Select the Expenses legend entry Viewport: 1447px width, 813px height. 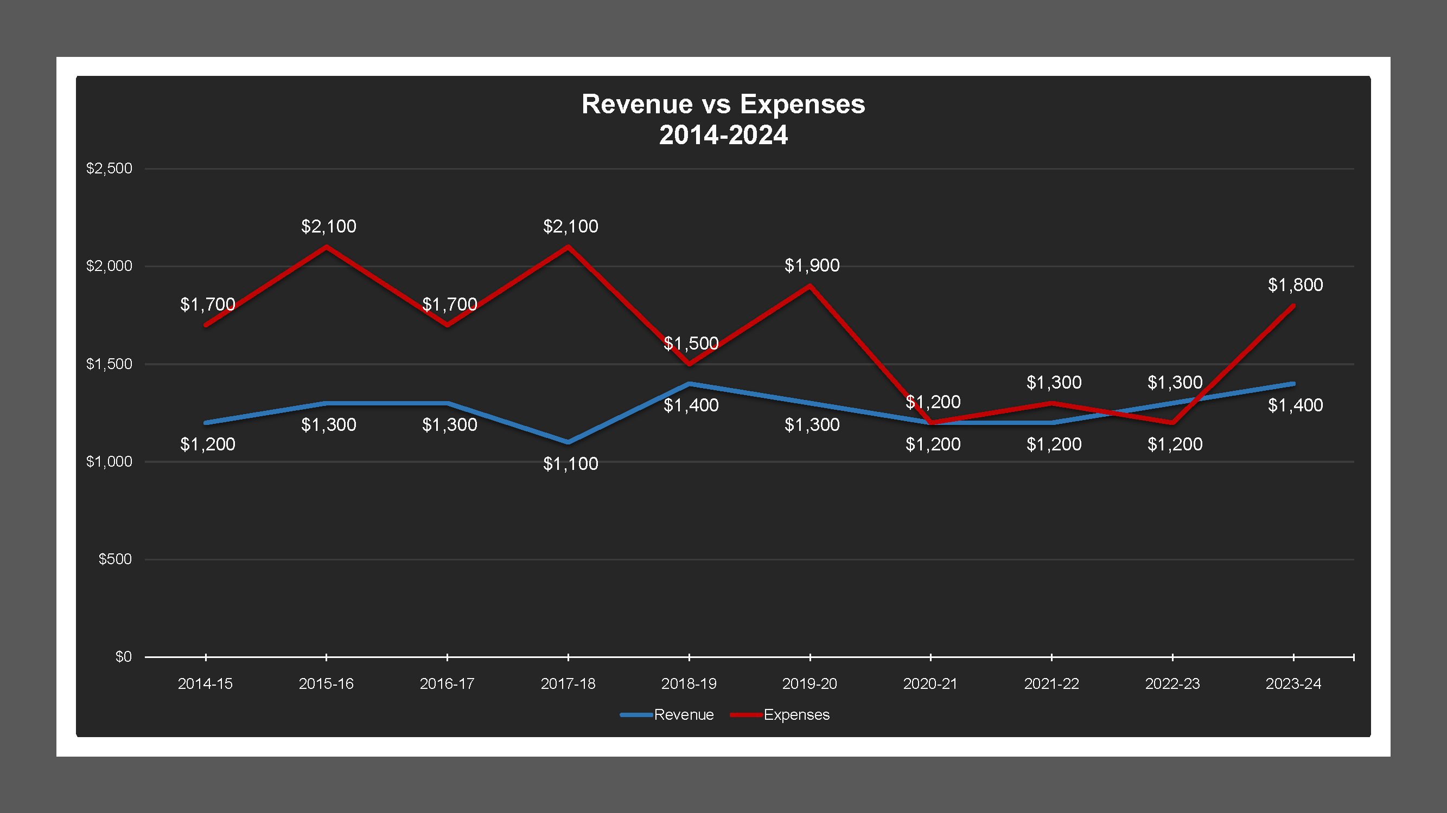click(780, 715)
